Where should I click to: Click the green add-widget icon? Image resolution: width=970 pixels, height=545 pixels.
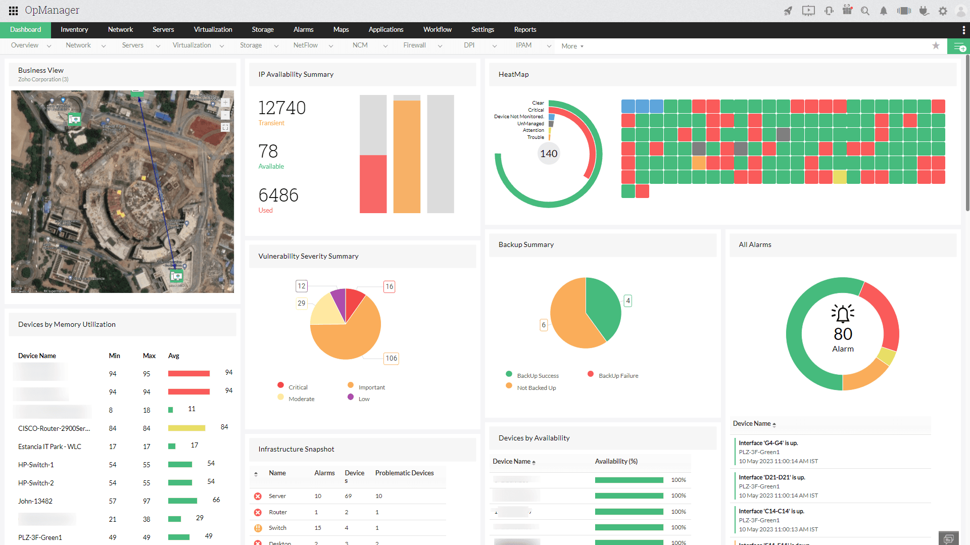958,47
